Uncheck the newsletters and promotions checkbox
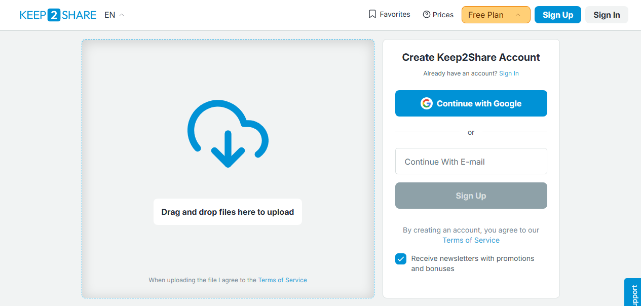The width and height of the screenshot is (641, 306). [401, 259]
